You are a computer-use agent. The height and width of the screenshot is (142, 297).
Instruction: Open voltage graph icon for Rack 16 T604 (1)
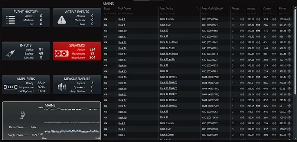point(258,77)
